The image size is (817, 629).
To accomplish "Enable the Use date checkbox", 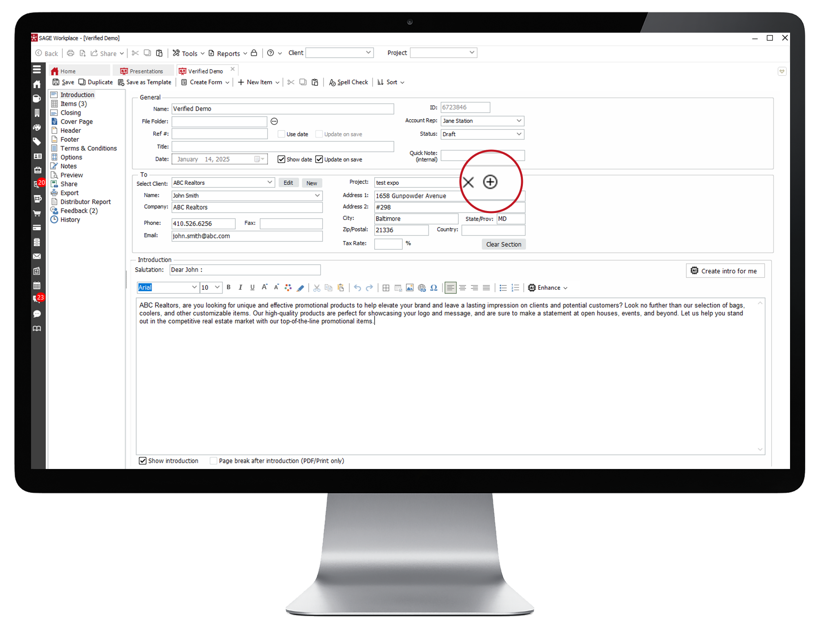I will click(x=281, y=134).
